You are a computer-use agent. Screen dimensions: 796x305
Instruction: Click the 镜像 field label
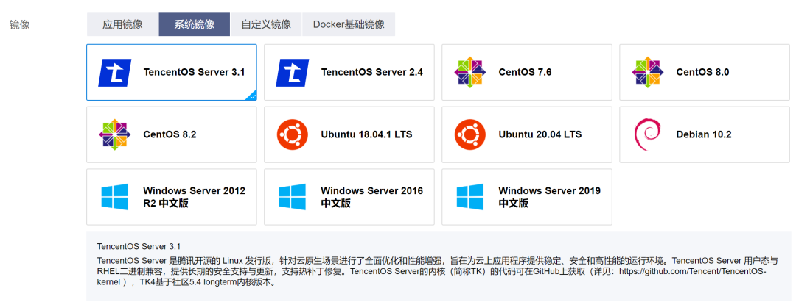click(x=20, y=25)
